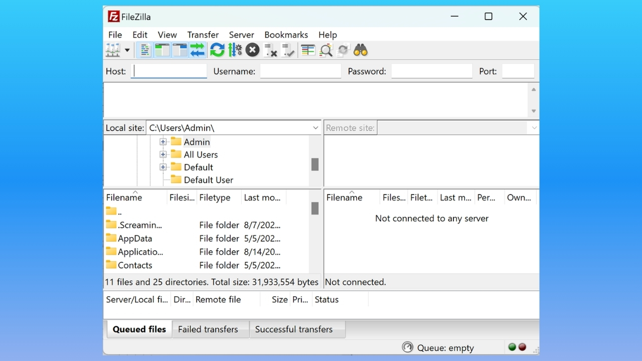Toggle the remote directory tree view

tap(180, 50)
